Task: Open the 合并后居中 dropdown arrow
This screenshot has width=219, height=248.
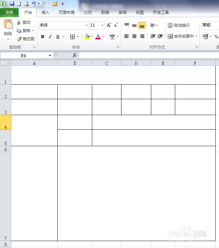Action: pyautogui.click(x=196, y=36)
